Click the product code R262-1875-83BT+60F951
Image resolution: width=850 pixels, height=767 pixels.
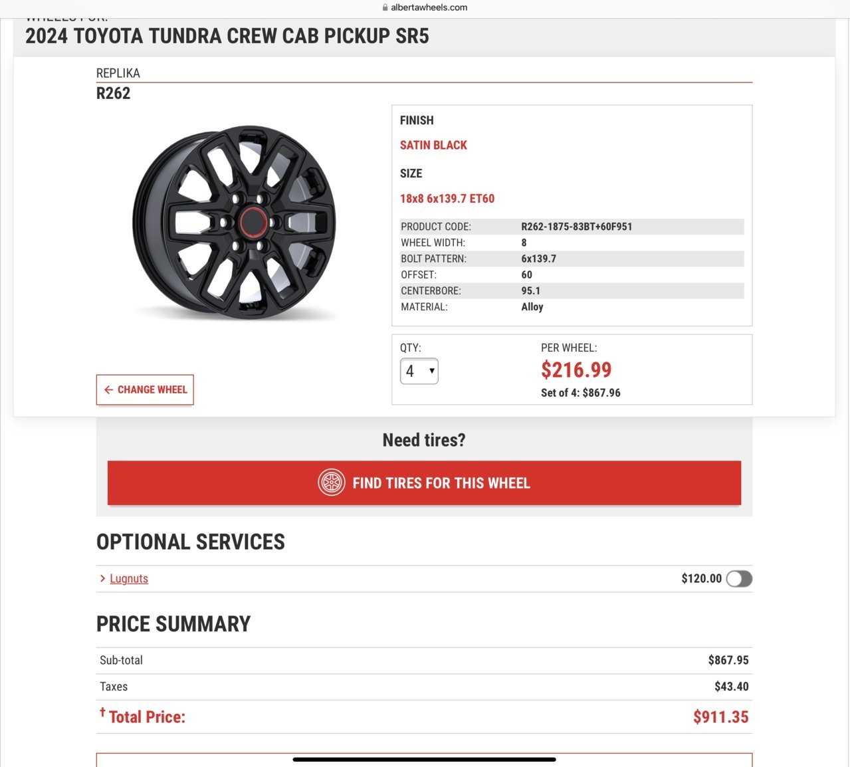coord(577,227)
